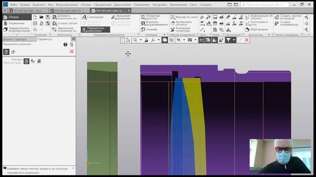Open zoom options dropdown arrow
This screenshot has height=177, width=316.
click(x=140, y=40)
